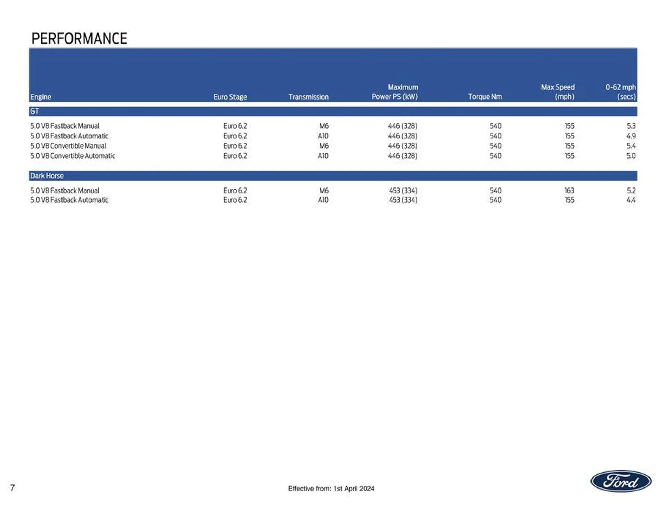663x512 pixels.
Task: Click the 0-62 mph (secs) header
Action: [x=621, y=92]
